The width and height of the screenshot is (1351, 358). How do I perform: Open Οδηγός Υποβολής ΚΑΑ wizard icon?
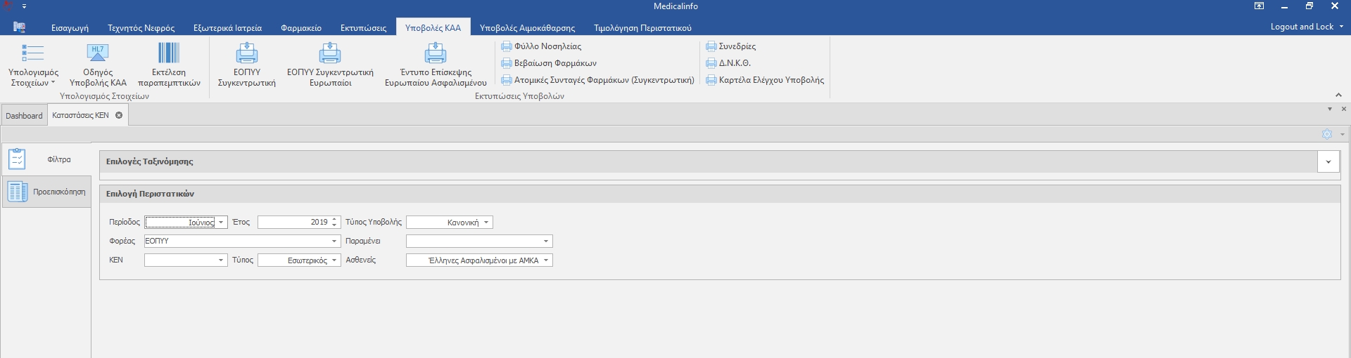coord(98,53)
